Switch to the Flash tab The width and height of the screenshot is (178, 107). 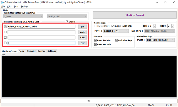click(21, 51)
